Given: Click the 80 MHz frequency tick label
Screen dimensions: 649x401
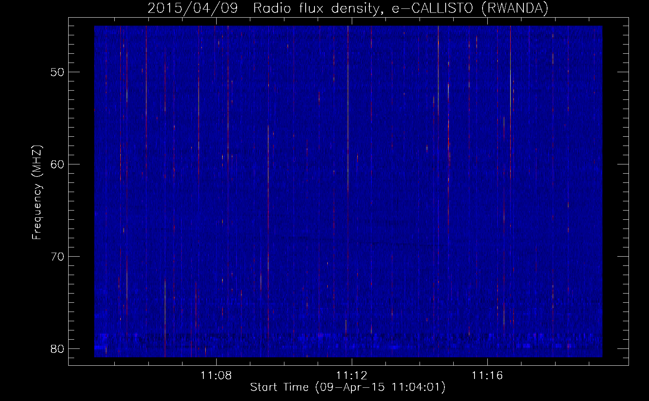Looking at the screenshot, I should click(57, 349).
